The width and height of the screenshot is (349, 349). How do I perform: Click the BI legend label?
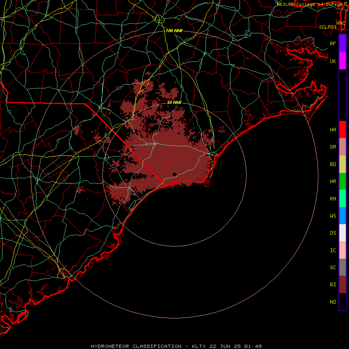point(333,285)
